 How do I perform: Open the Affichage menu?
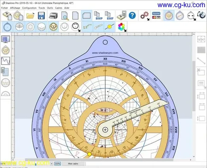(x=15, y=8)
